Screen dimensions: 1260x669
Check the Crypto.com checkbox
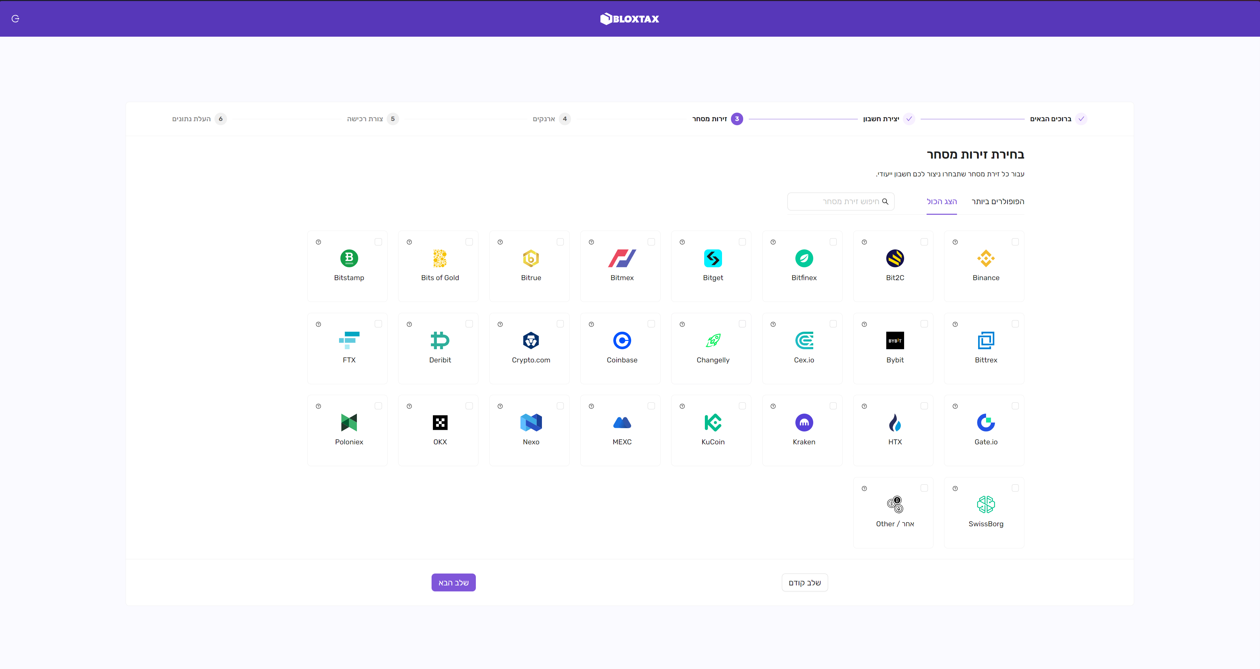pyautogui.click(x=560, y=324)
